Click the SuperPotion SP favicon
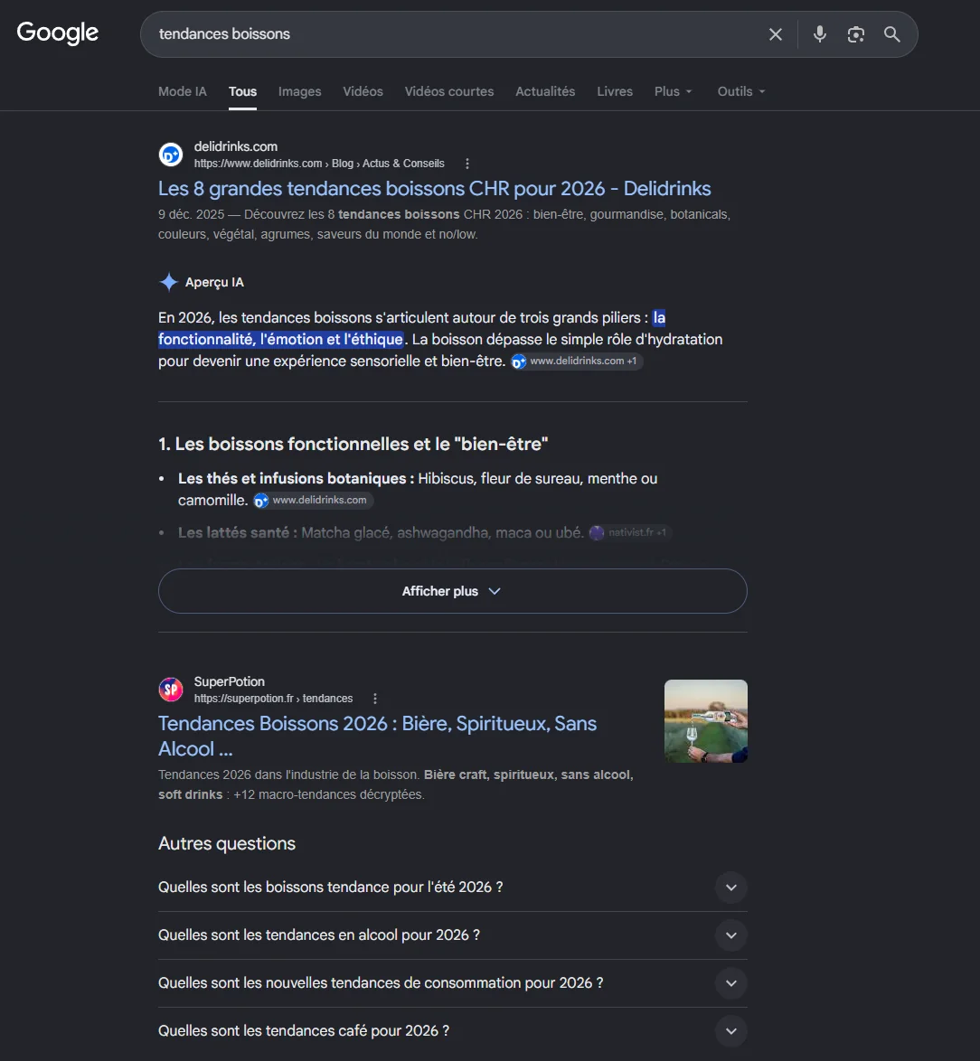Image resolution: width=980 pixels, height=1061 pixels. (x=171, y=690)
